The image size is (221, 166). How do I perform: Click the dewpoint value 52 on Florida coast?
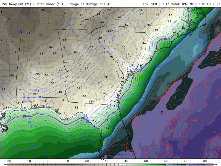(120, 115)
